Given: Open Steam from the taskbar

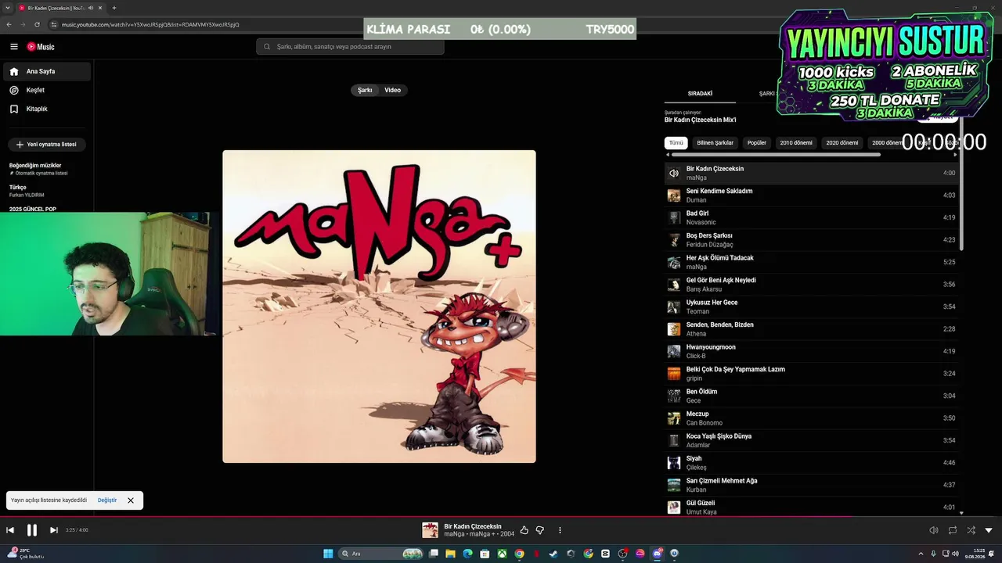Looking at the screenshot, I should pos(553,554).
